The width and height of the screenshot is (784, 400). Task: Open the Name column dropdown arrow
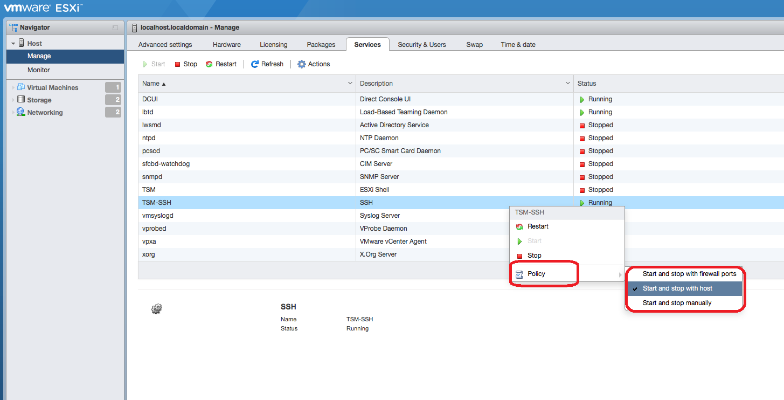(x=350, y=84)
